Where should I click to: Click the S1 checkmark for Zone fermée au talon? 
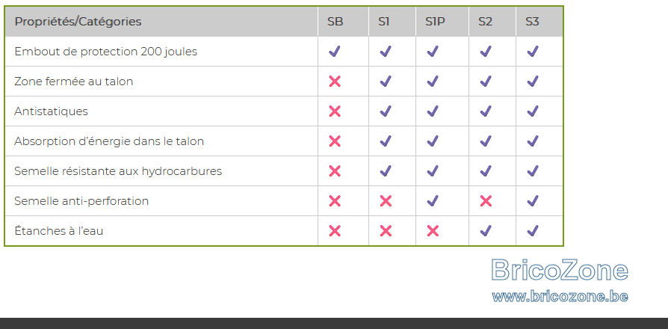386,82
